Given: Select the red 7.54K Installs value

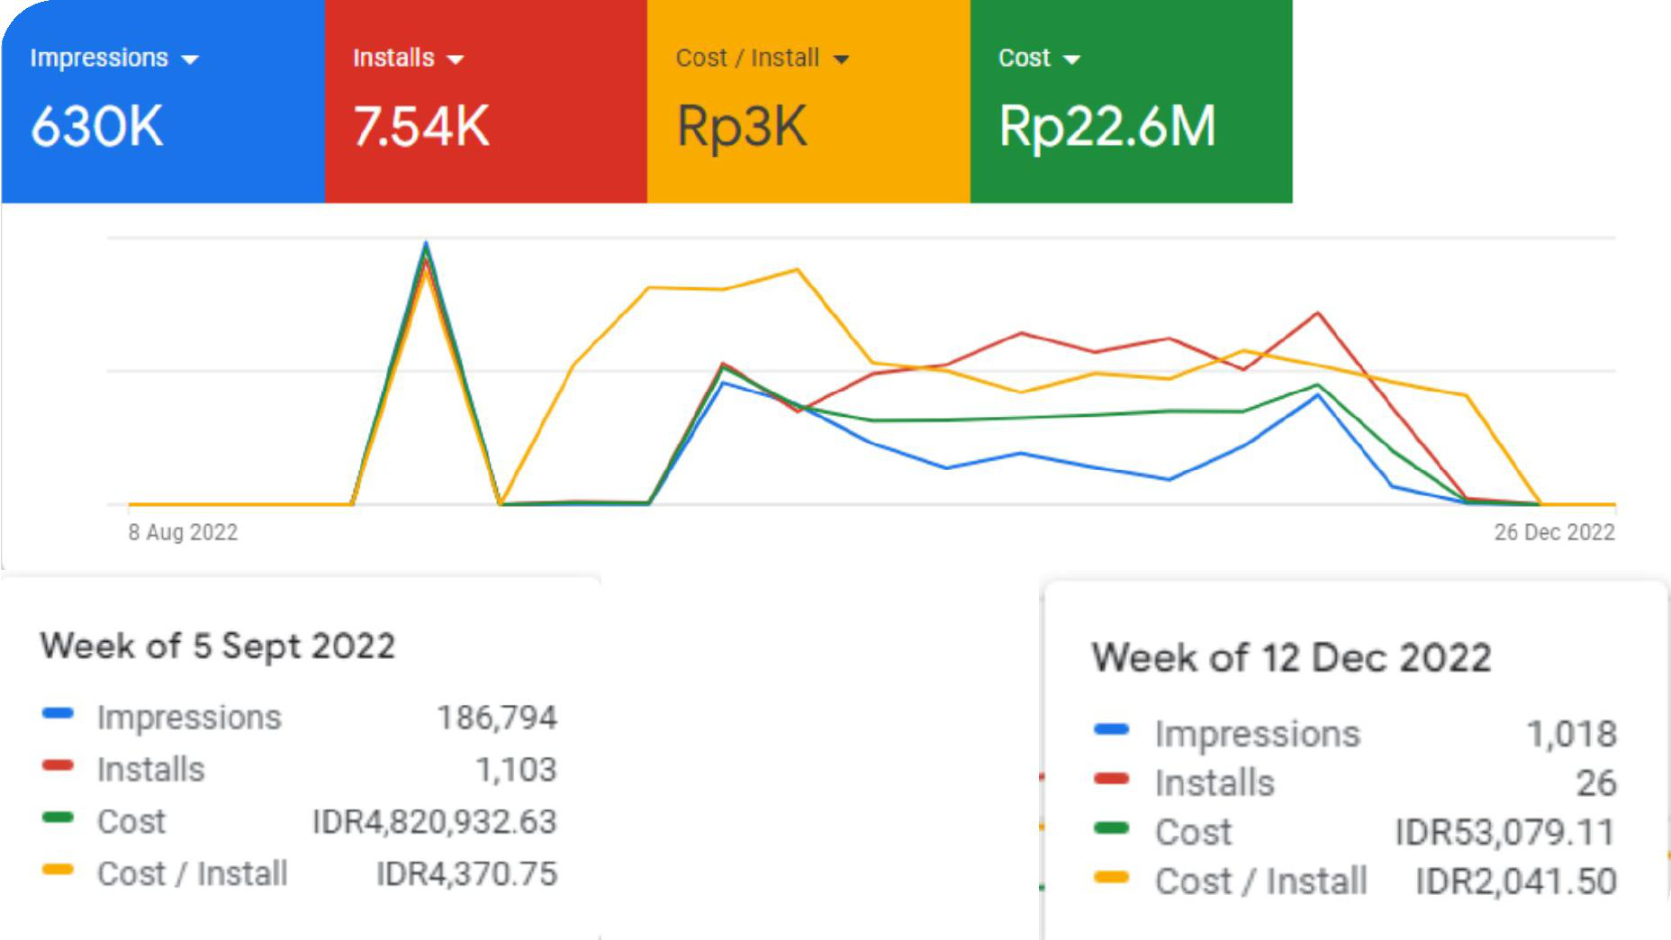Looking at the screenshot, I should click(421, 126).
